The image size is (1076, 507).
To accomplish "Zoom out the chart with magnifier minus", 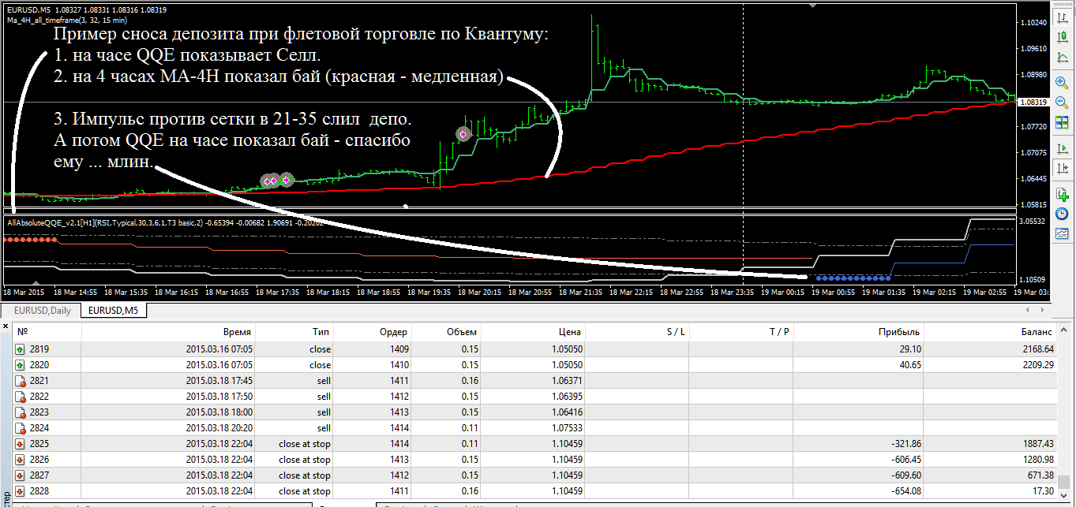I will pyautogui.click(x=1062, y=102).
